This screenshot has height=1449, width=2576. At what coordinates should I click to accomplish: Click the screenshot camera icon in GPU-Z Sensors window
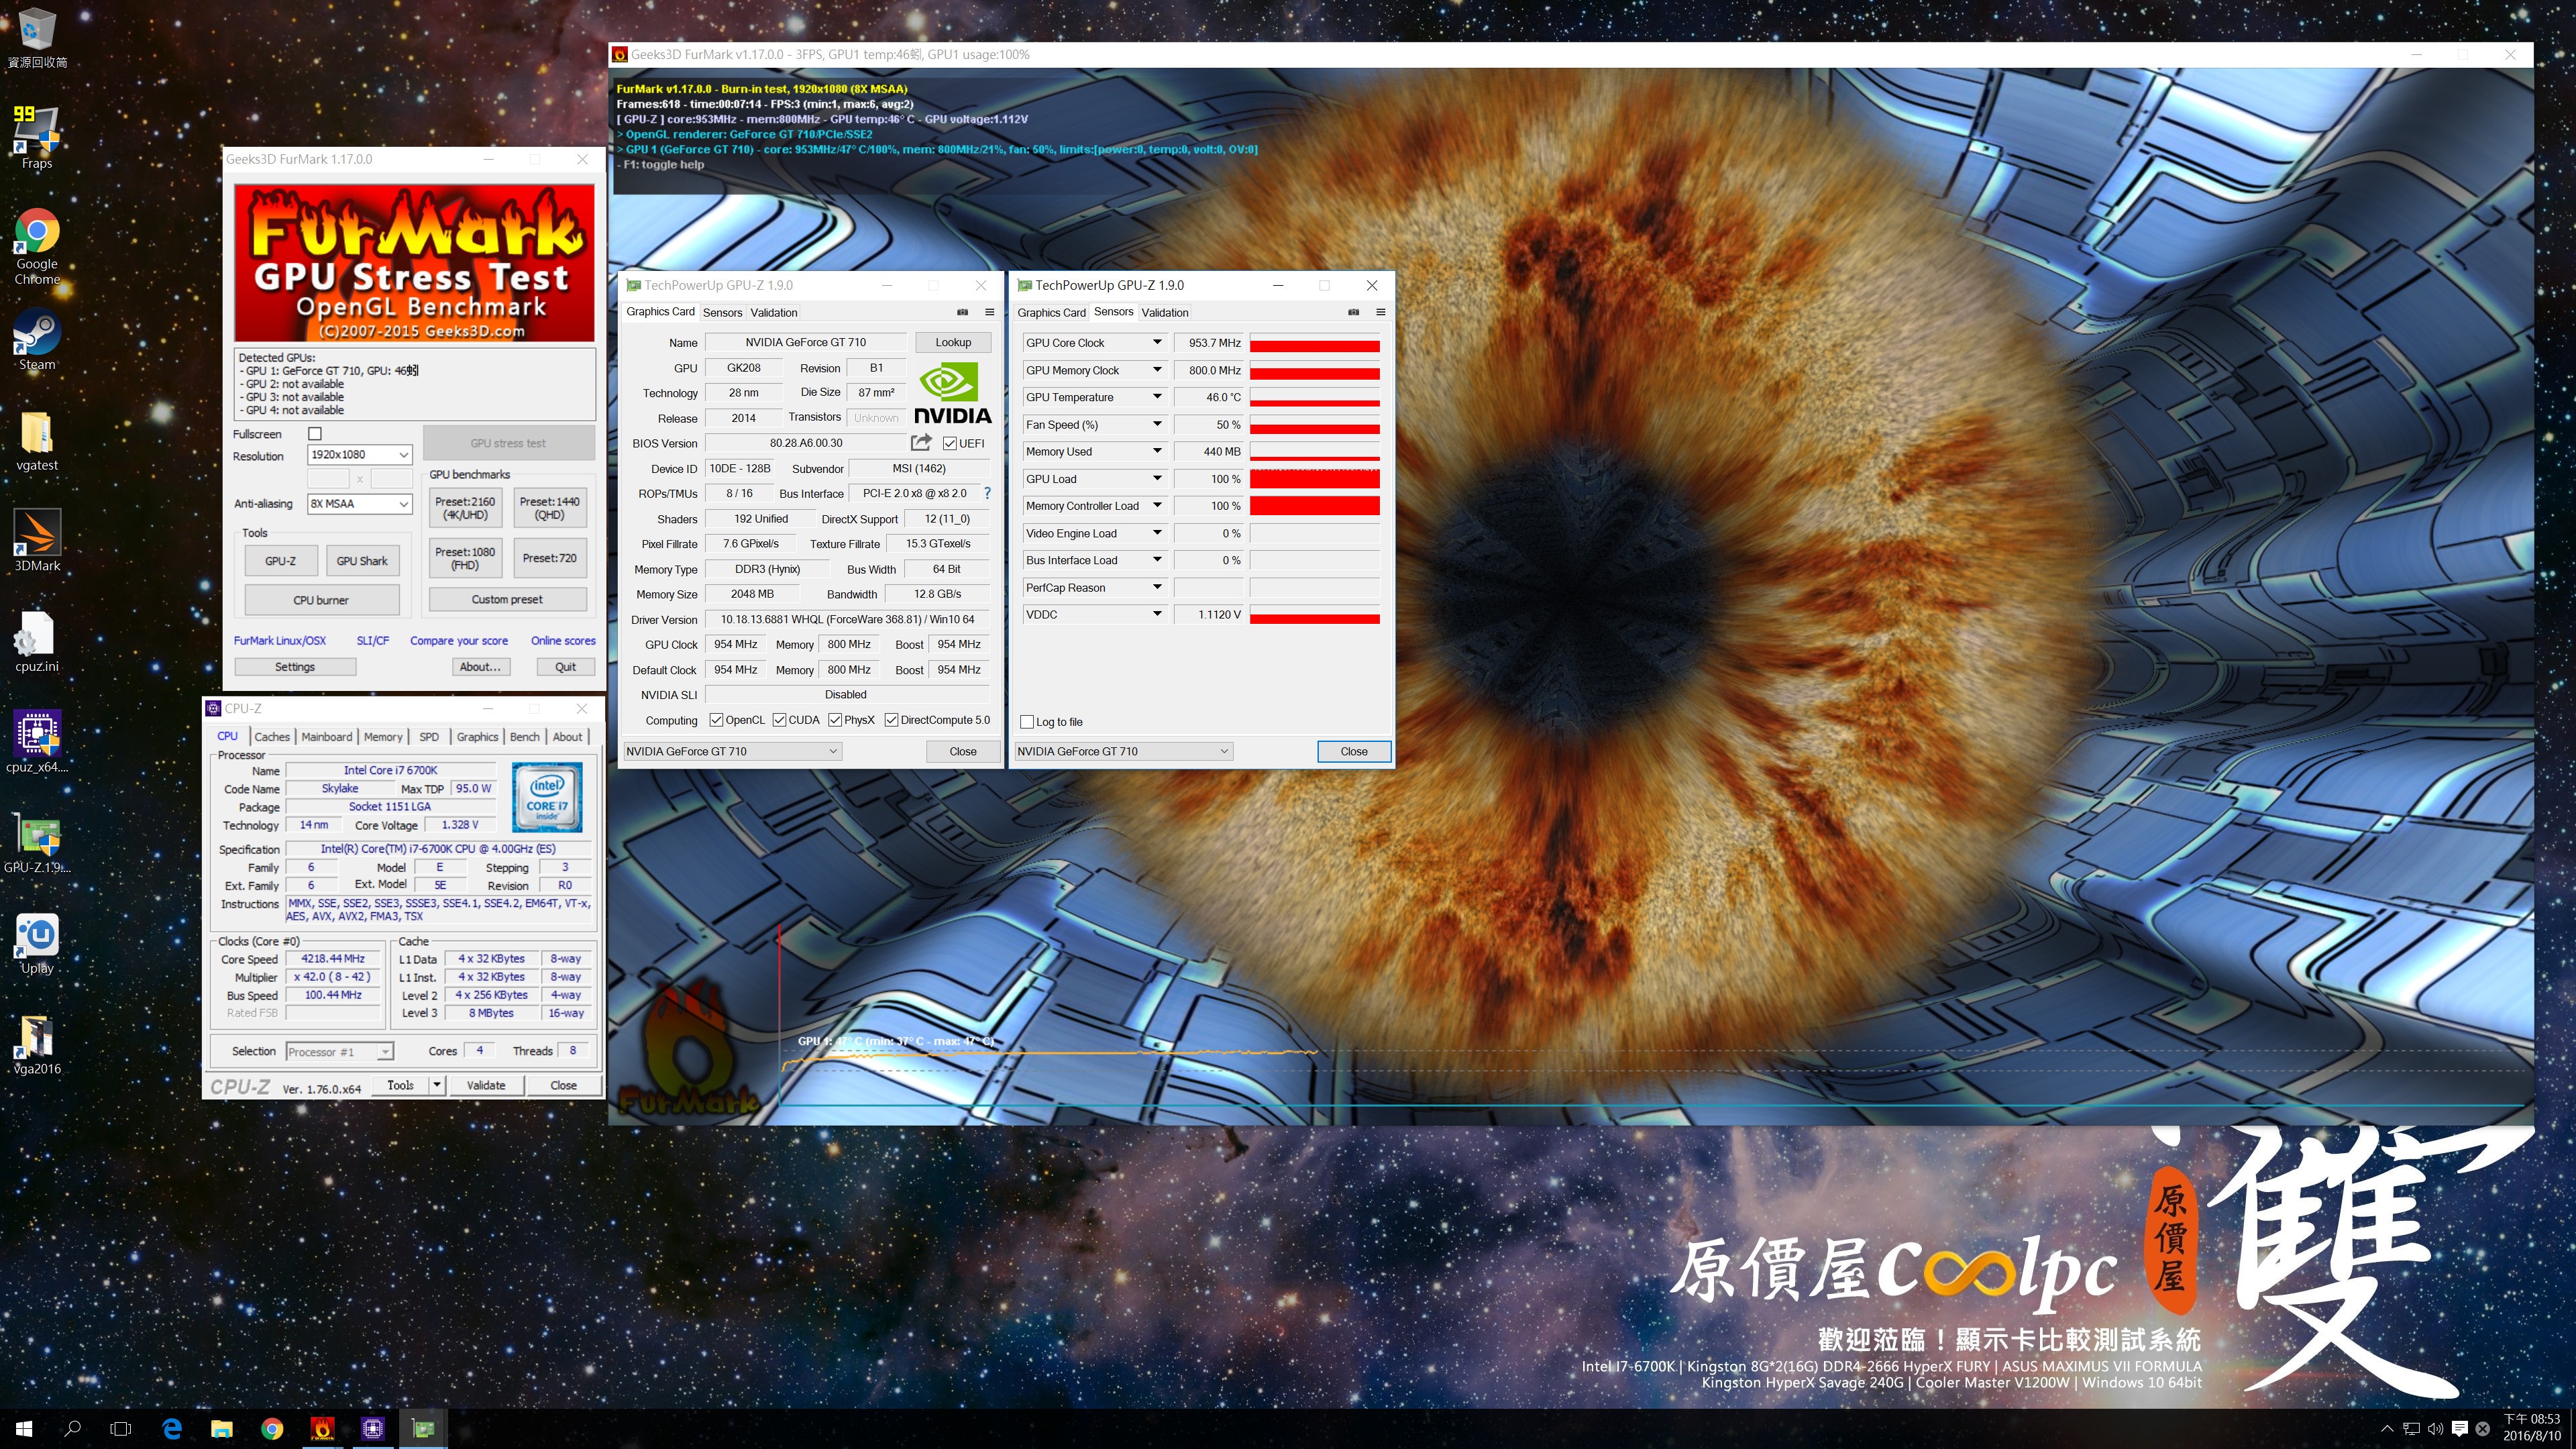(x=1353, y=312)
